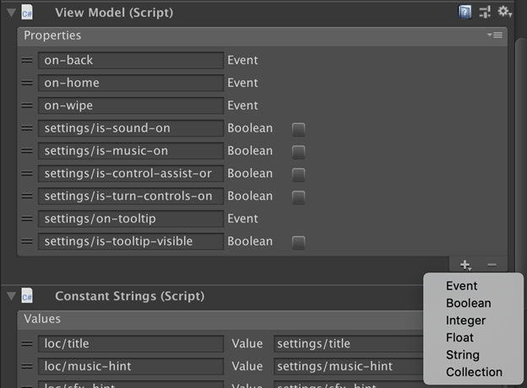
Task: Click the minus button to remove property
Action: [x=492, y=265]
